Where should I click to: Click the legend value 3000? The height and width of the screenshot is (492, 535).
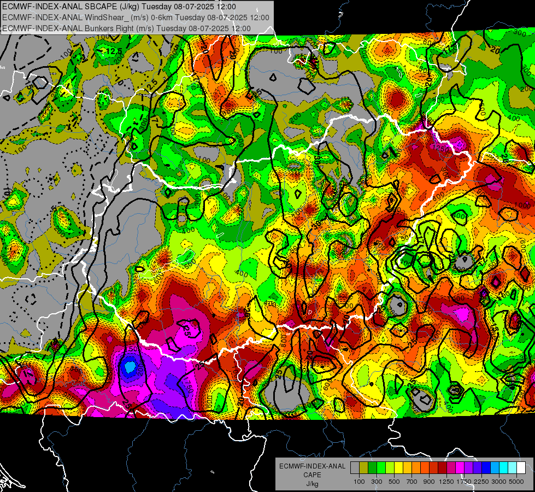(499, 482)
